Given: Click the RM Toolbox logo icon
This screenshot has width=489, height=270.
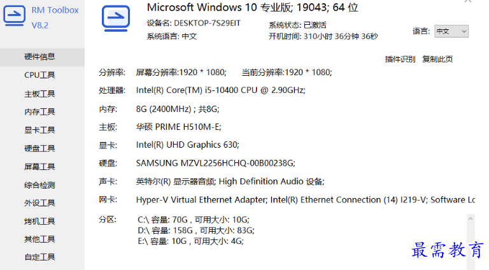Looking at the screenshot, I should (x=14, y=17).
